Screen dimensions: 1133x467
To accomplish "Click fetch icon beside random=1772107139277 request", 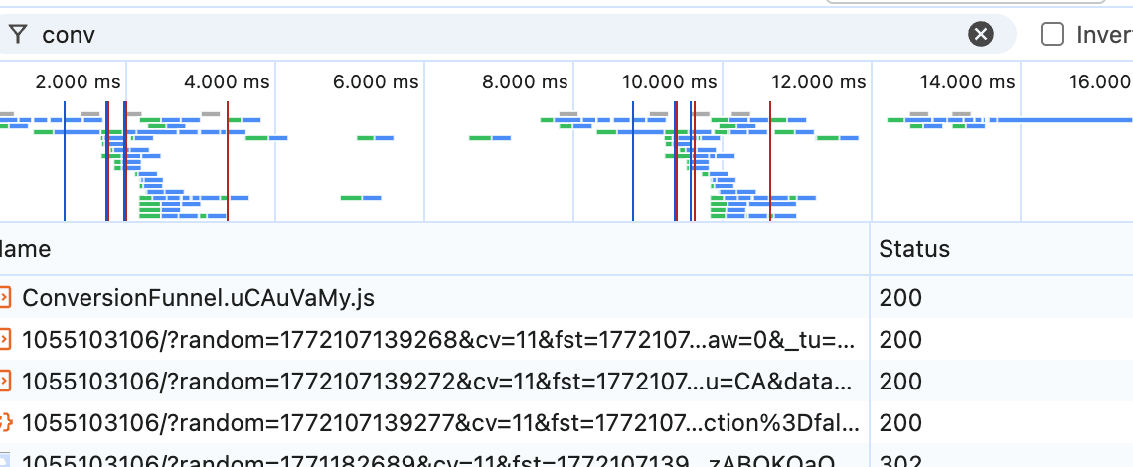I will click(x=6, y=423).
